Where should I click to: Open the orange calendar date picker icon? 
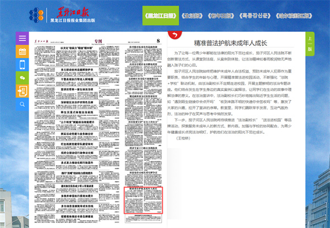22,51
